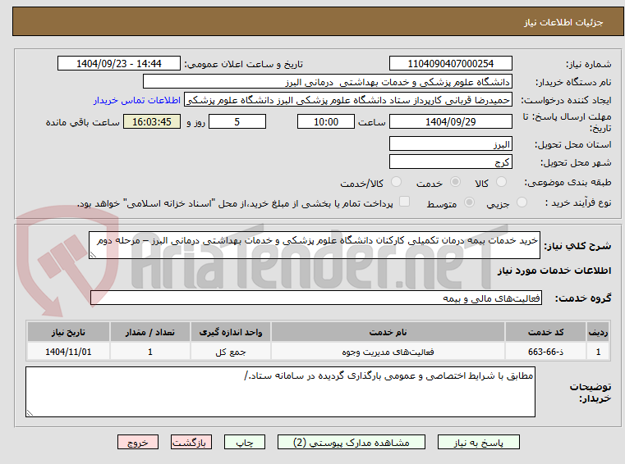625x464 pixels.
Task: Click the request creator name field
Action: click(x=348, y=100)
